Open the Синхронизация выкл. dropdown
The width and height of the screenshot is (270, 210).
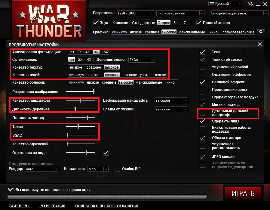point(239,13)
